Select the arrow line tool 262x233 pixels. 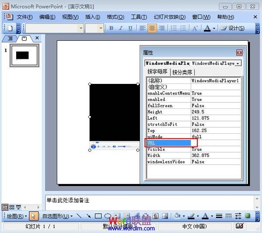coord(89,216)
